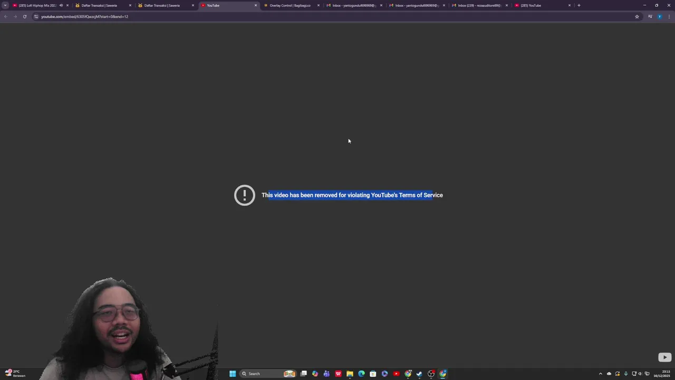Open Chrome's three-dot menu
Screen dimensions: 675x380
pos(669,16)
